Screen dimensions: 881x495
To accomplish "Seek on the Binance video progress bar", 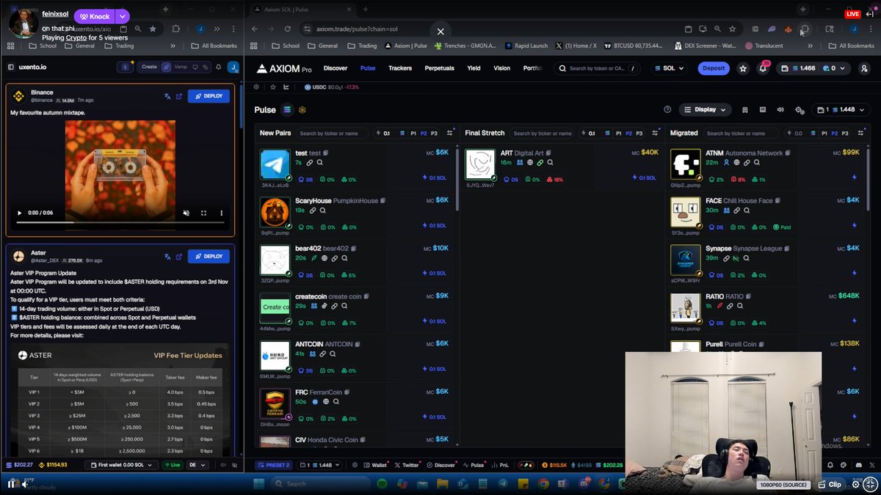I will pyautogui.click(x=121, y=222).
